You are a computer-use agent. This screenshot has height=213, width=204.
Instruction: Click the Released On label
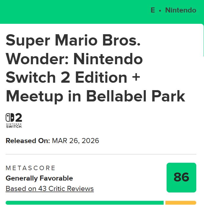(x=28, y=141)
